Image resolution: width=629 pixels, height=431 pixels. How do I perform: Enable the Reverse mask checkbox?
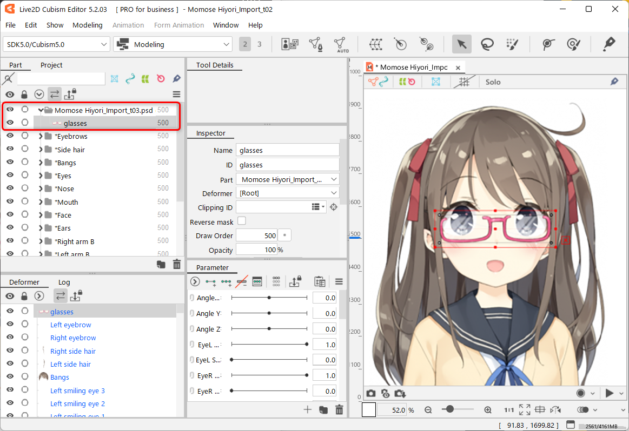point(242,221)
